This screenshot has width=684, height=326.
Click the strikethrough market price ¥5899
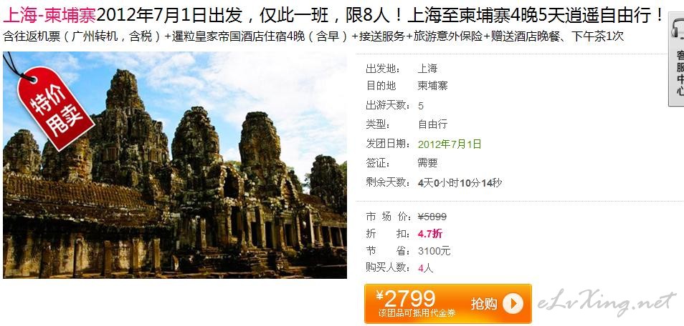point(432,217)
